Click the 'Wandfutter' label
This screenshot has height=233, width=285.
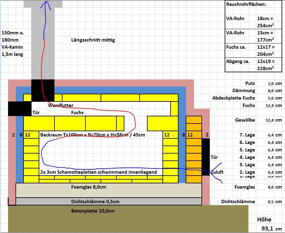pos(61,105)
